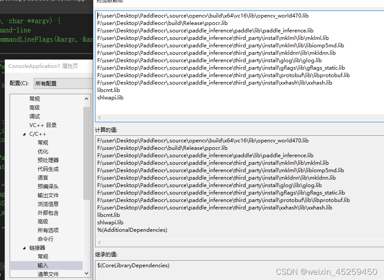Click opencv_world470.lib in 计算的值 box
Screen dimensions: 384x280
203,141
